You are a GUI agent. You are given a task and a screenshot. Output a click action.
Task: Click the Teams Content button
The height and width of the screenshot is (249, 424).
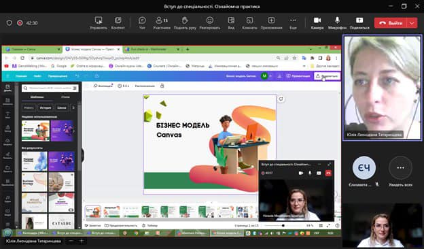[118, 23]
